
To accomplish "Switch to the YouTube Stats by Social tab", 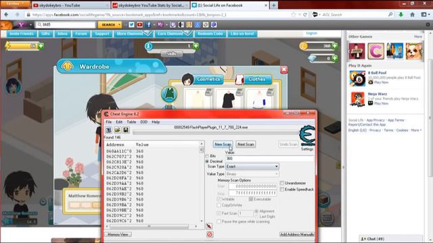I will click(x=150, y=5).
